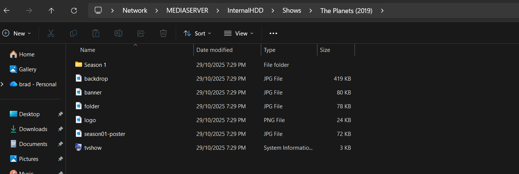Open Downloads from the sidebar
519x174 pixels.
click(33, 129)
